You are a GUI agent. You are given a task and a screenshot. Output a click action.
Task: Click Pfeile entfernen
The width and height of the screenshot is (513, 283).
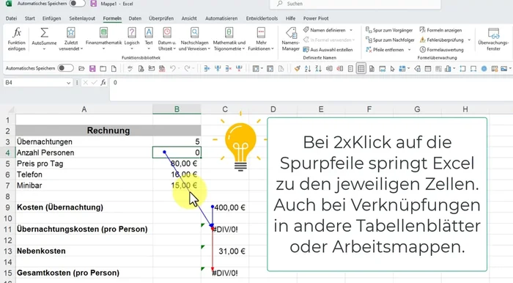(x=385, y=50)
